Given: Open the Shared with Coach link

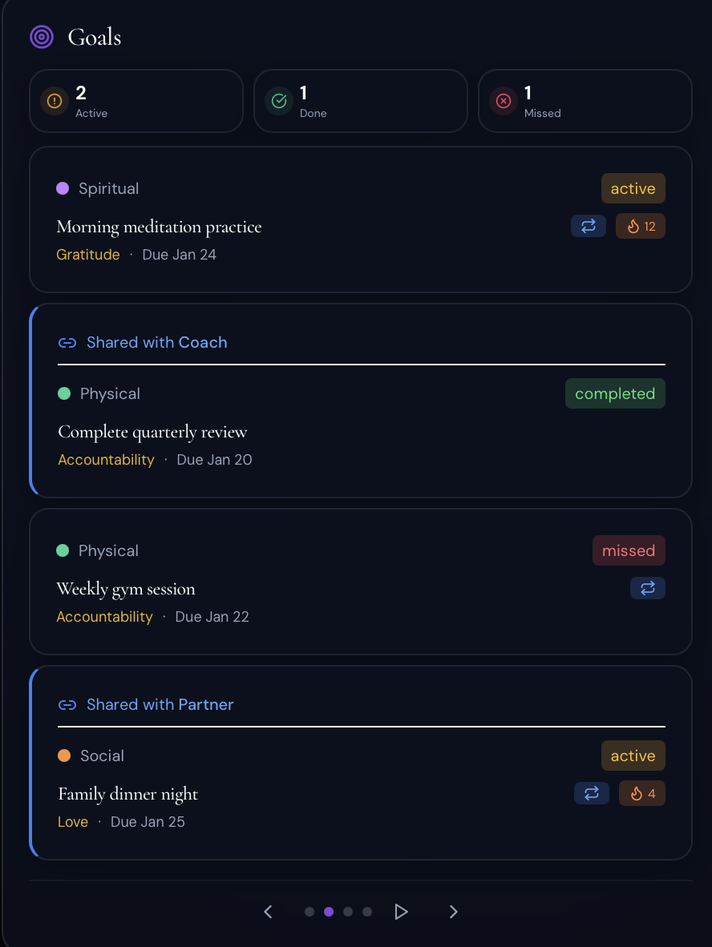Looking at the screenshot, I should (x=157, y=343).
